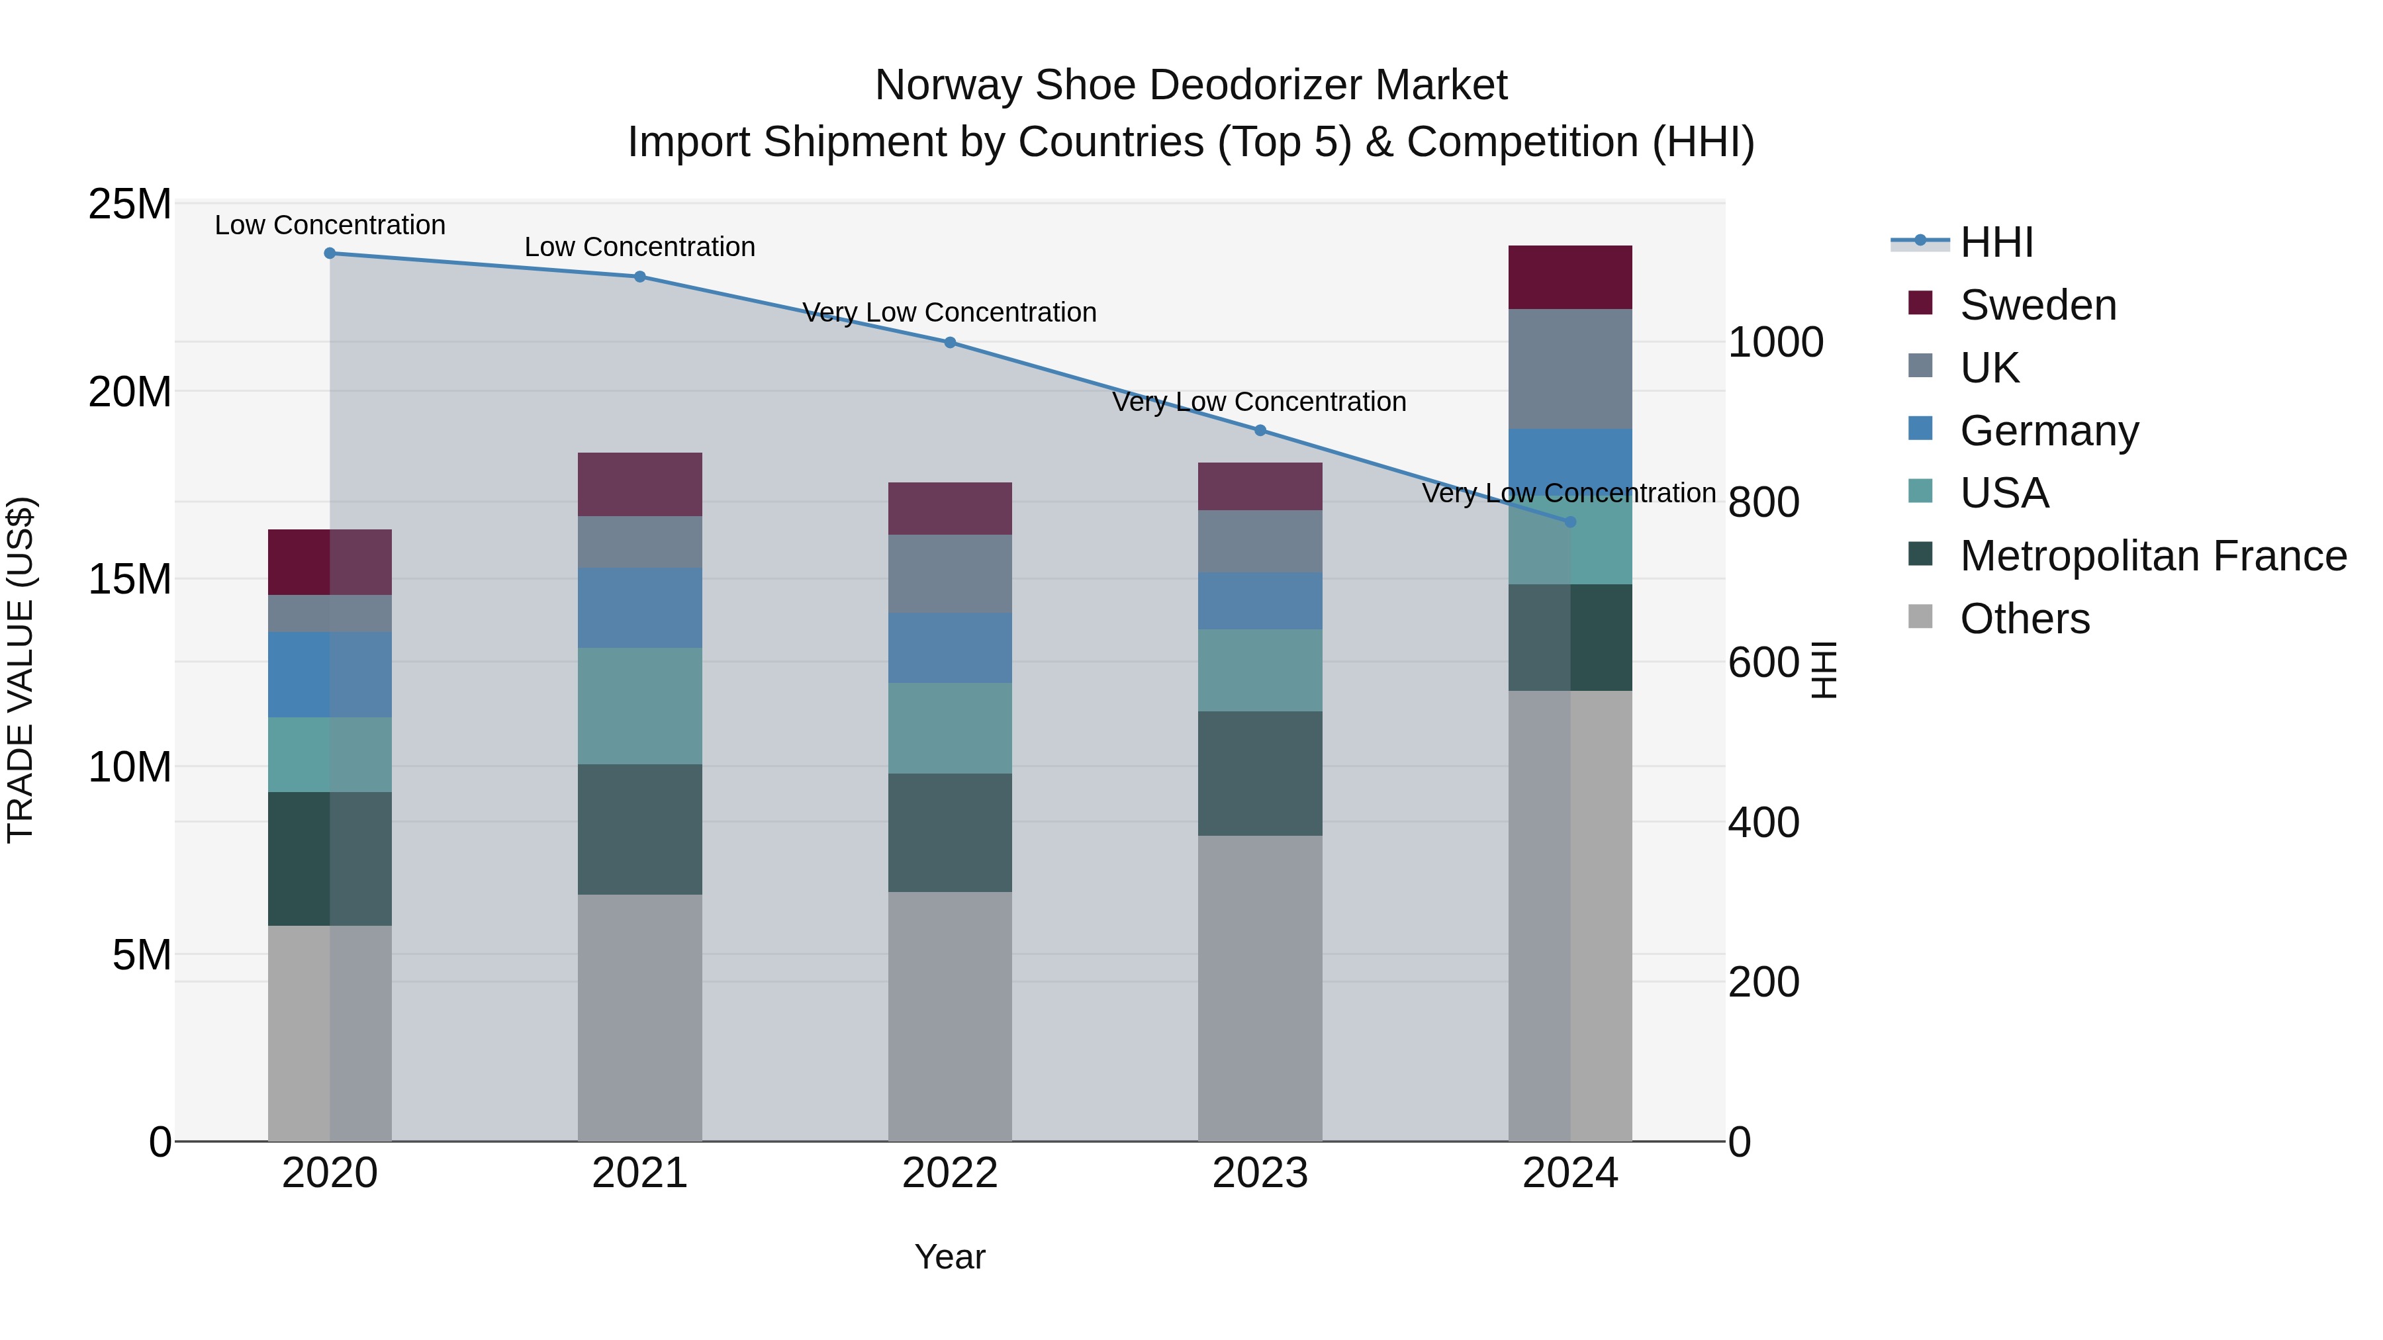Toggle the UK legend entry
Viewport: 2383px width, 1340px height.
(1963, 367)
